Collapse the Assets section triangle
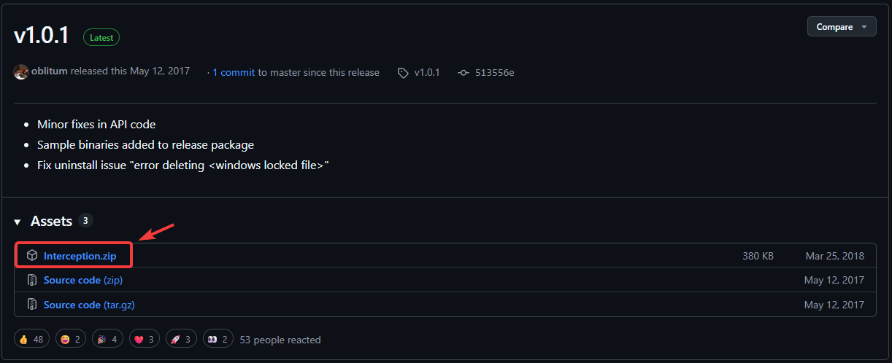This screenshot has width=892, height=363. pos(18,222)
